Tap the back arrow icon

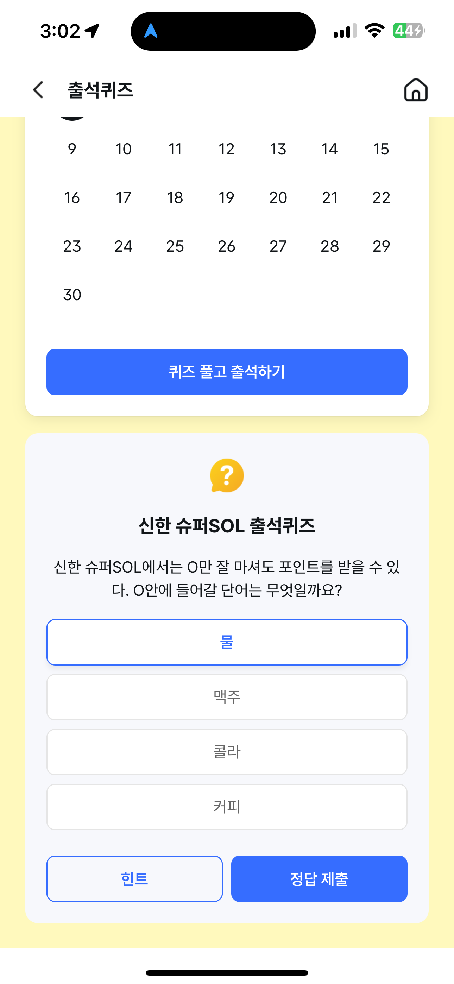[x=38, y=90]
